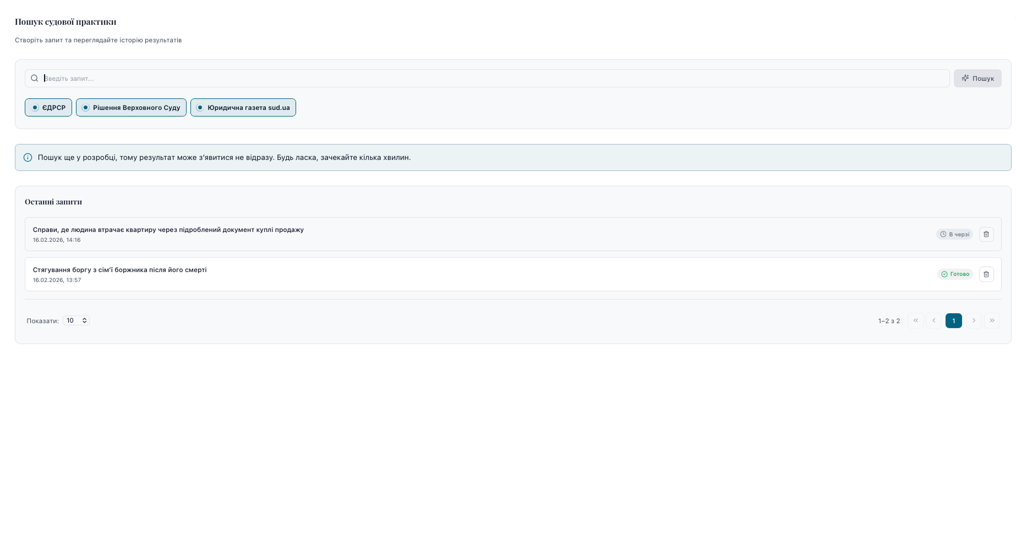The image size is (1016, 543).
Task: Click the Пошук search button
Action: pyautogui.click(x=977, y=79)
